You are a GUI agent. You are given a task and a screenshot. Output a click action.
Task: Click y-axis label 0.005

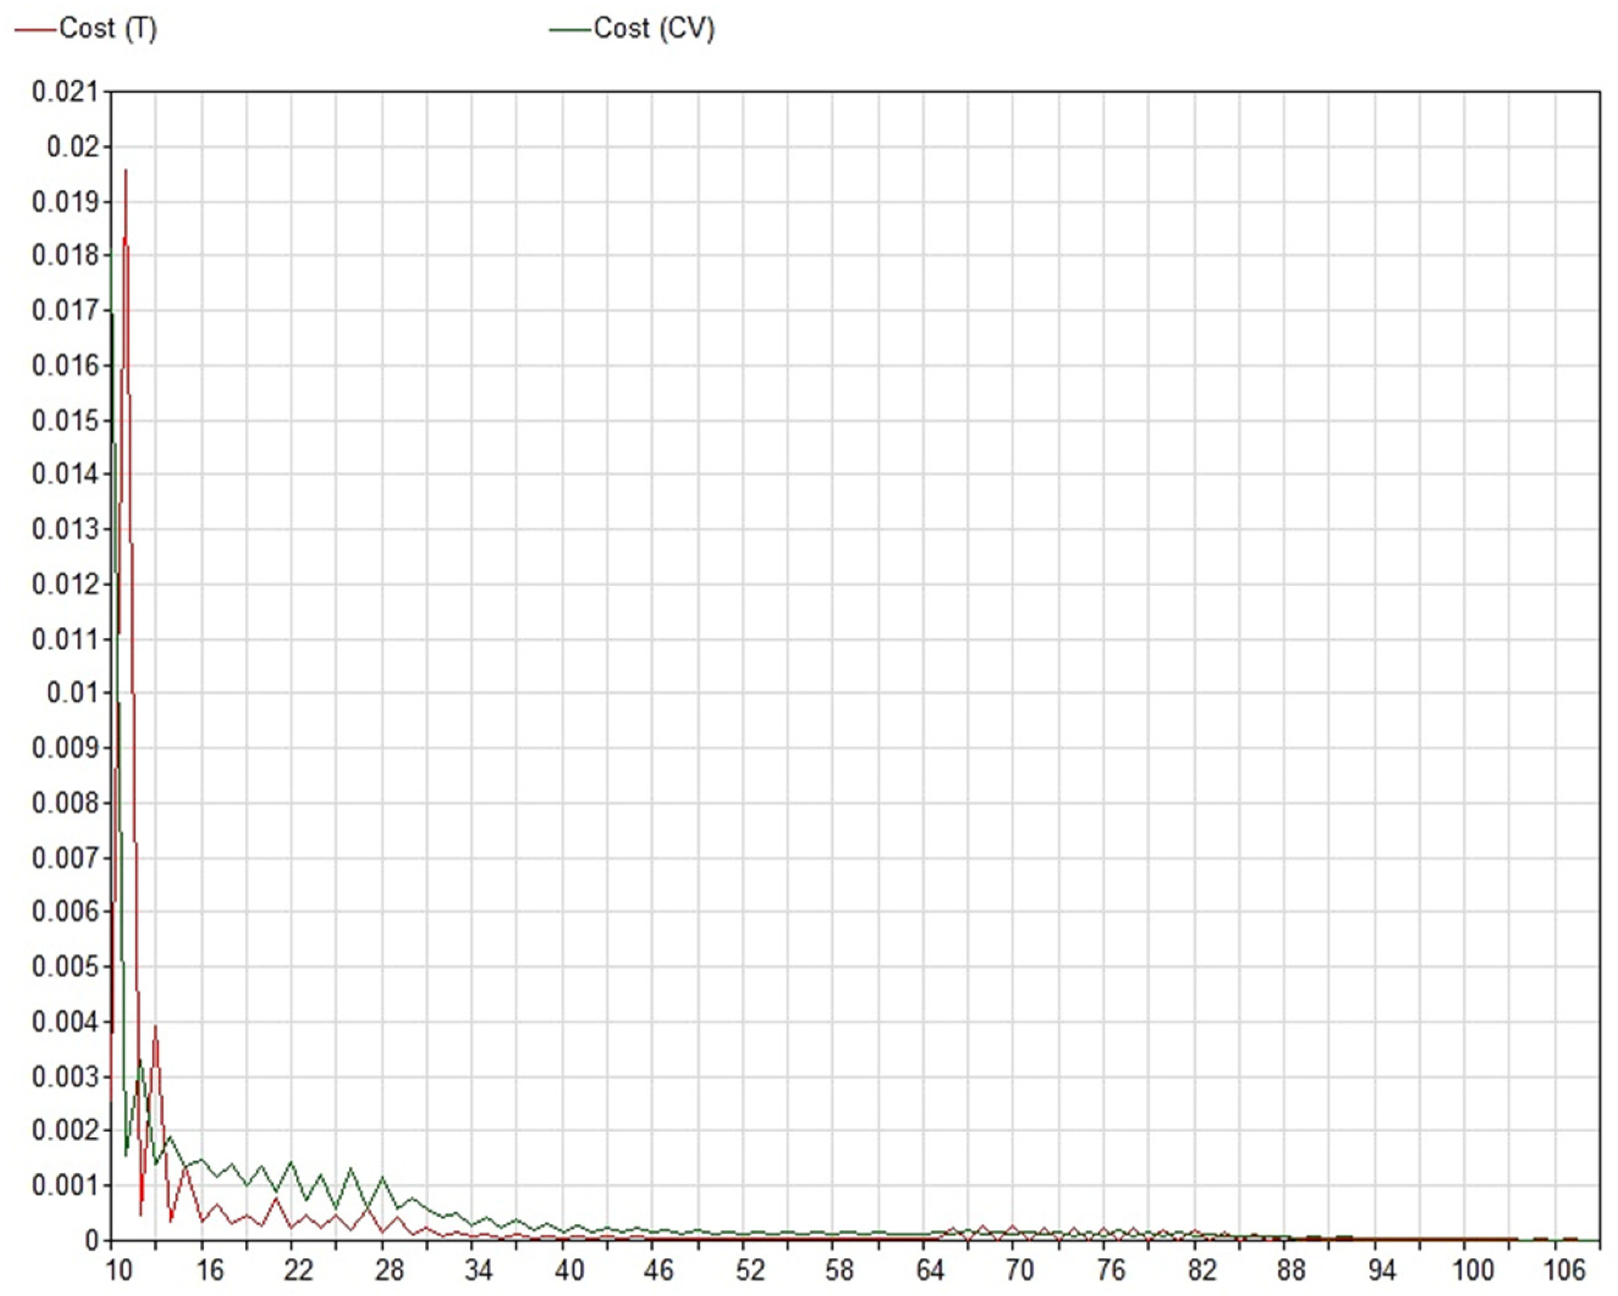[65, 966]
